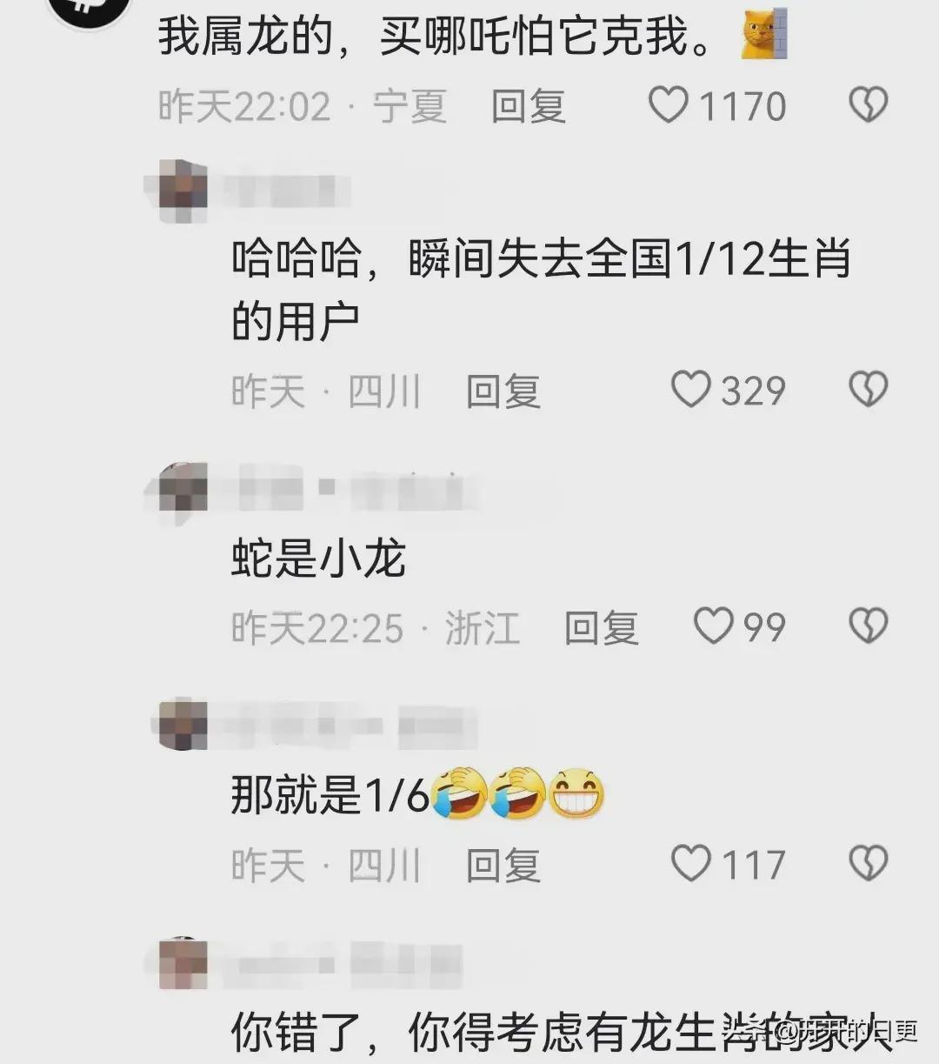Image resolution: width=939 pixels, height=1064 pixels.
Task: Tap the cat emoji in the top comment
Action: click(x=764, y=35)
